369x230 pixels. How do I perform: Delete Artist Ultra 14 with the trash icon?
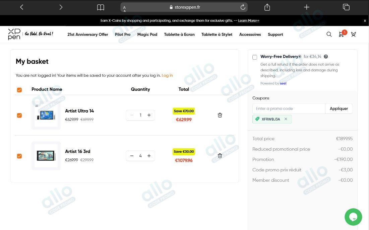[220, 115]
